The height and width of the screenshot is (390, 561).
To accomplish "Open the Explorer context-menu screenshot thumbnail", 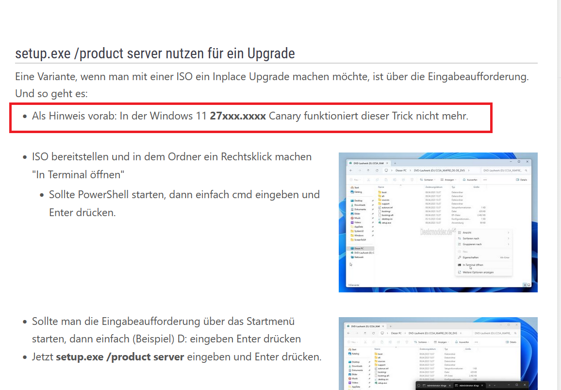I will (x=438, y=222).
